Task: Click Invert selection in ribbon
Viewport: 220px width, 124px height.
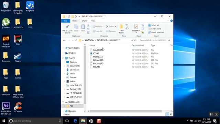Action: pos(156,32)
